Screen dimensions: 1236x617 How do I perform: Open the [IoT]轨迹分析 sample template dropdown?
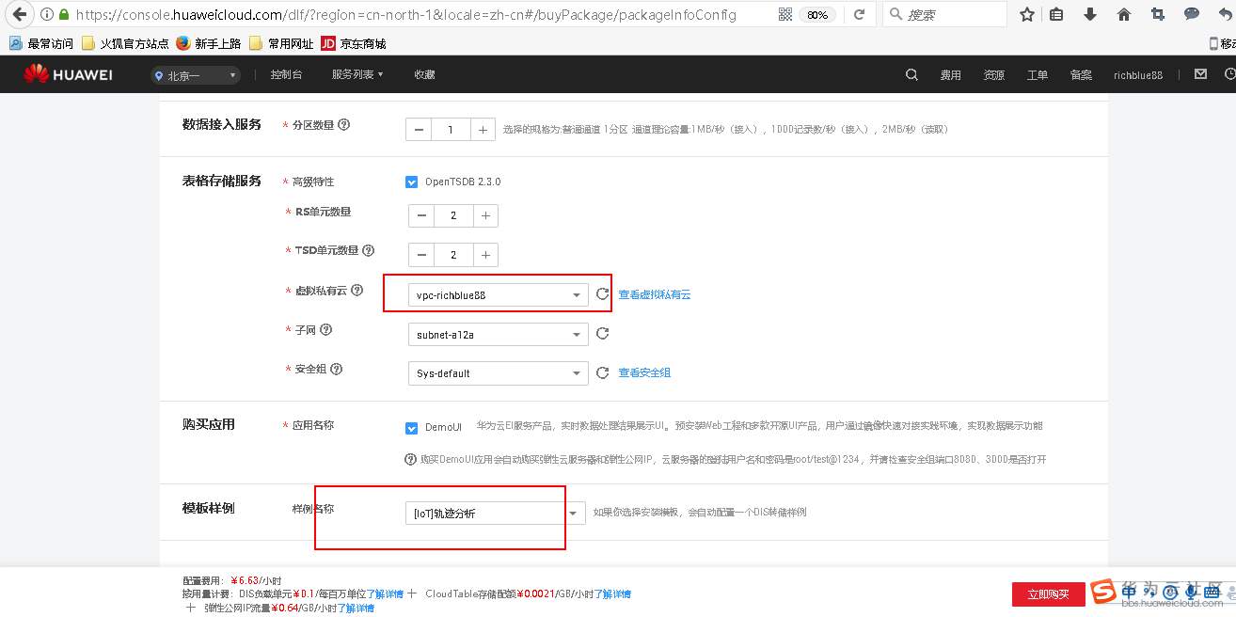click(x=573, y=513)
